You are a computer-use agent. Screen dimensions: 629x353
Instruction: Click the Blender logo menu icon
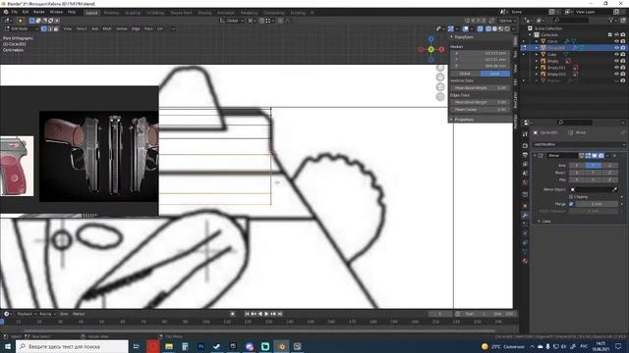[x=6, y=13]
